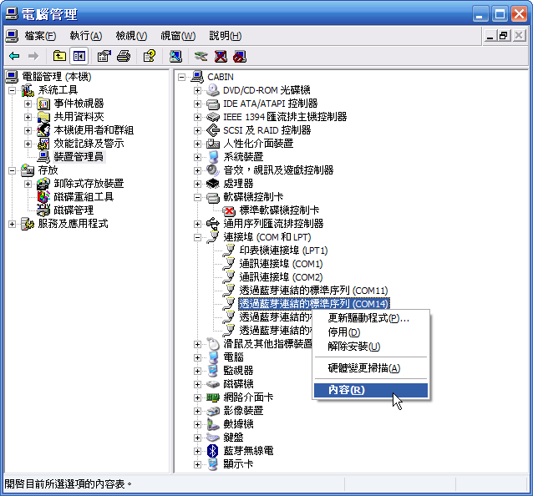This screenshot has height=496, width=533.
Task: Restore the inner MMC child window
Action: [504, 35]
